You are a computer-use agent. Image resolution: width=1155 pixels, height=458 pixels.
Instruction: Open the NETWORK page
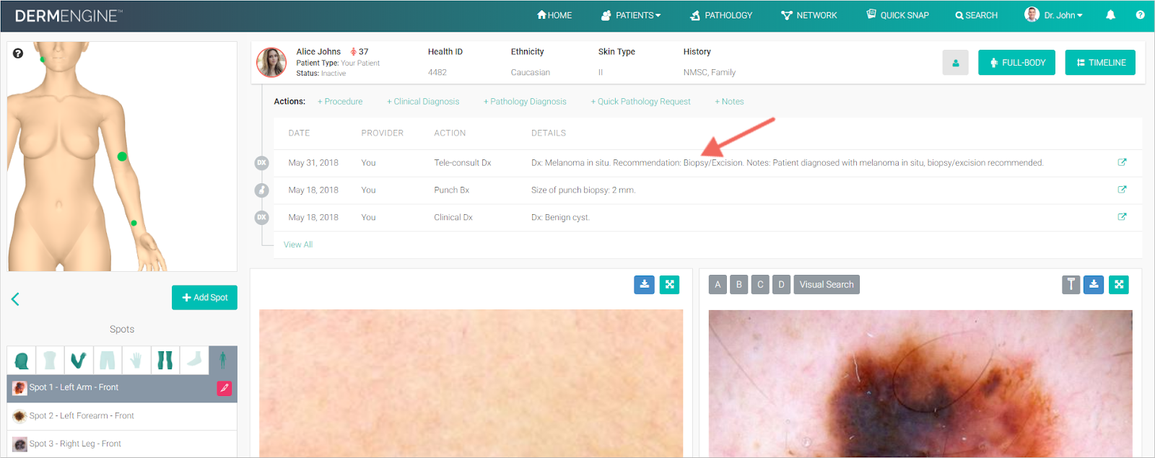809,15
